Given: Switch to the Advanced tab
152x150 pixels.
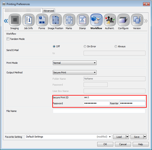Looking at the screenshot, I should click(49, 11).
